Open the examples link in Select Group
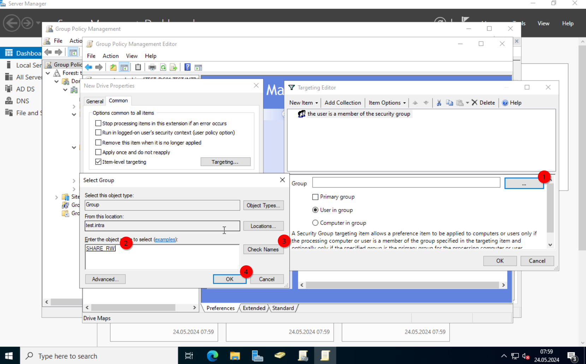The height and width of the screenshot is (364, 586). [x=165, y=239]
